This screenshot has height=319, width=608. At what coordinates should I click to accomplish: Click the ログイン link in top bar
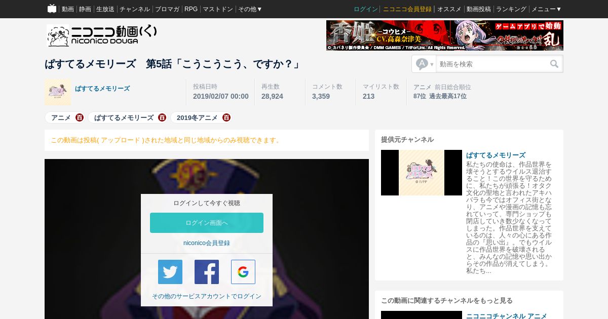(366, 9)
